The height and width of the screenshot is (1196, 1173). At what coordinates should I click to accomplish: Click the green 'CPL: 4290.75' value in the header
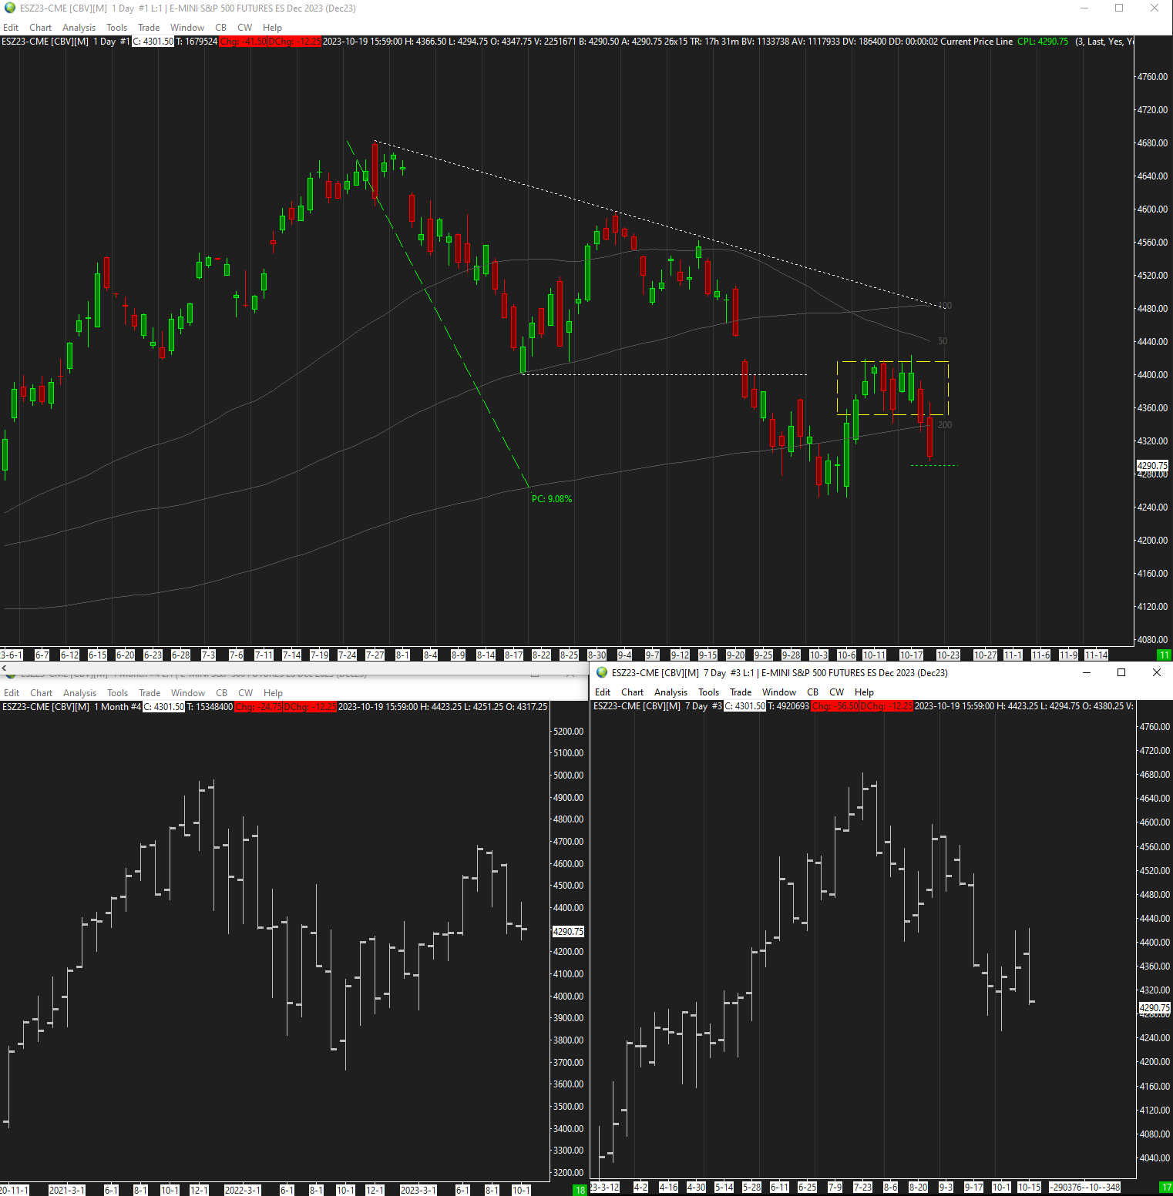click(1043, 42)
